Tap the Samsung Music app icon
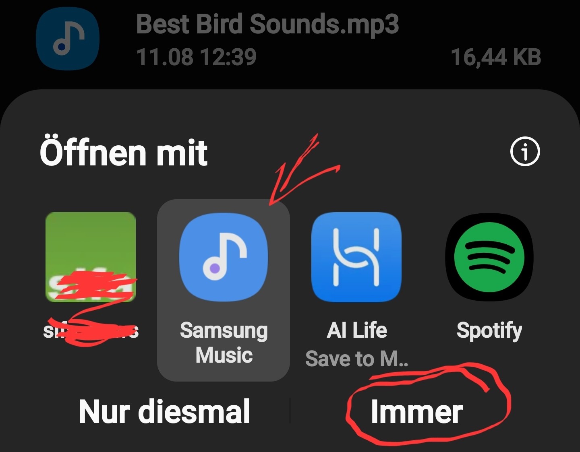The width and height of the screenshot is (580, 452). click(x=224, y=257)
